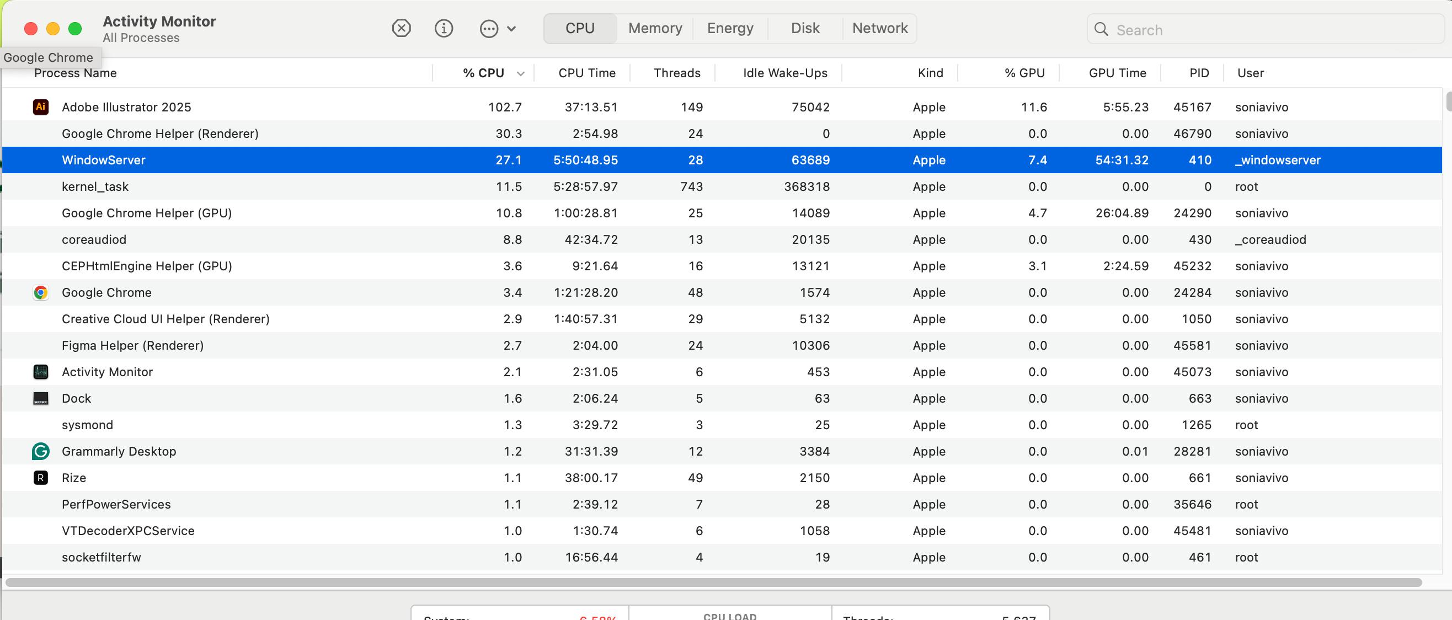Image resolution: width=1452 pixels, height=620 pixels.
Task: Select the Activity Monitor process icon
Action: [x=40, y=371]
